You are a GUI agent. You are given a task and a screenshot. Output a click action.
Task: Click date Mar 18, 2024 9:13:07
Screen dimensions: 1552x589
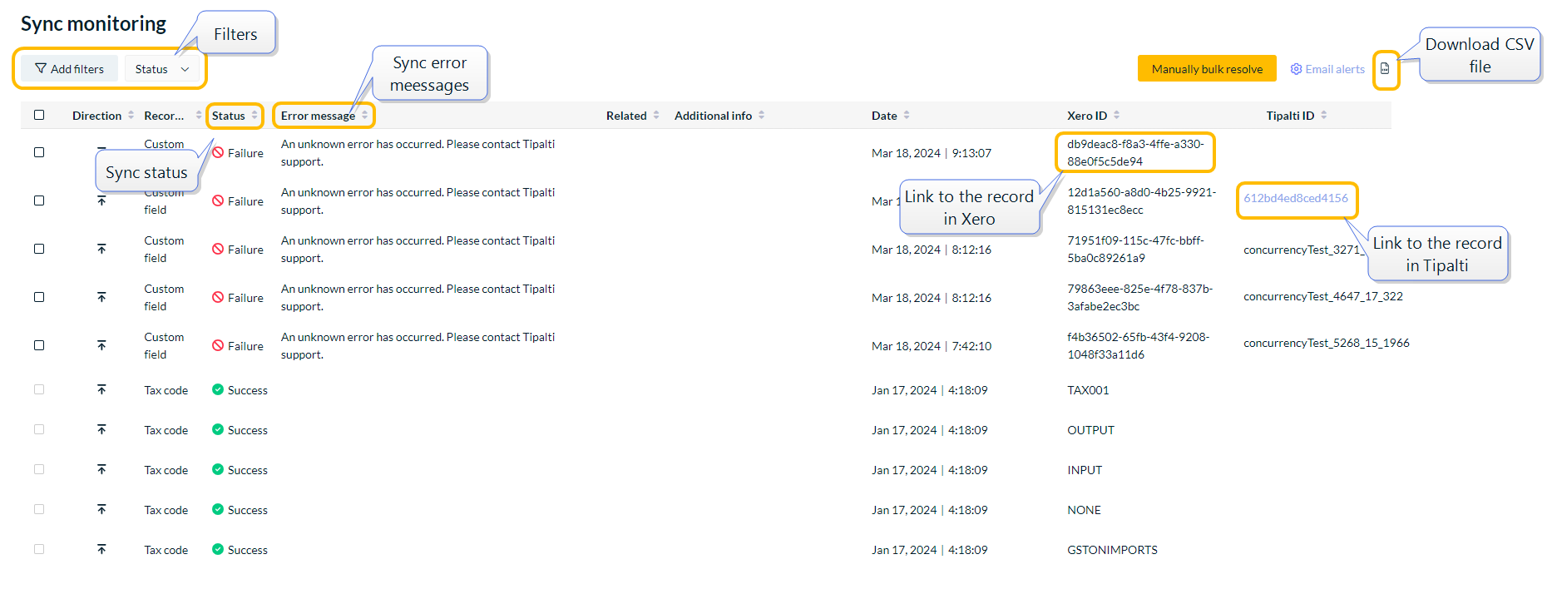coord(932,153)
